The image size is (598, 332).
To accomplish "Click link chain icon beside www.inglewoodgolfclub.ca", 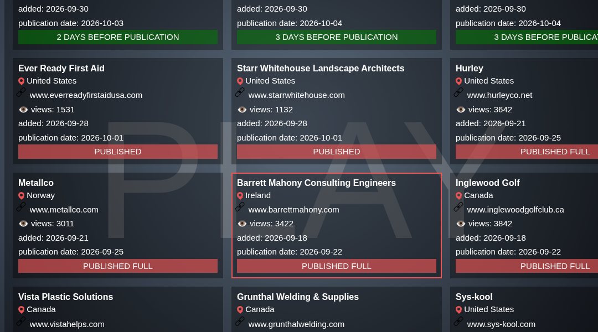I will (x=458, y=206).
